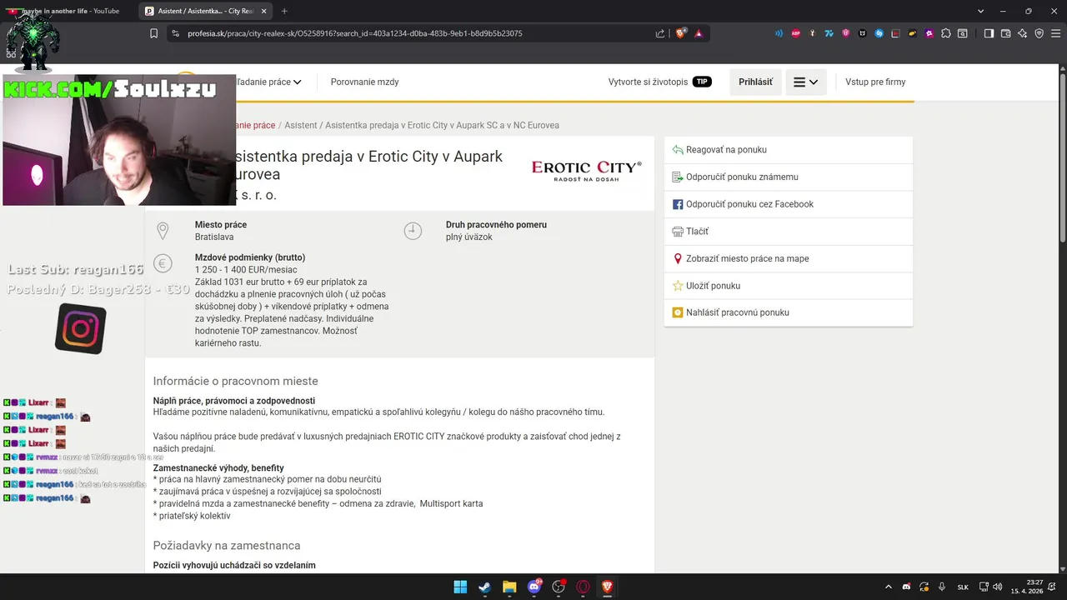
Task: Open Porovnanie mzdy in the site menu
Action: click(x=364, y=82)
